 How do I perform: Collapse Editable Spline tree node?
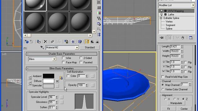click(161, 18)
